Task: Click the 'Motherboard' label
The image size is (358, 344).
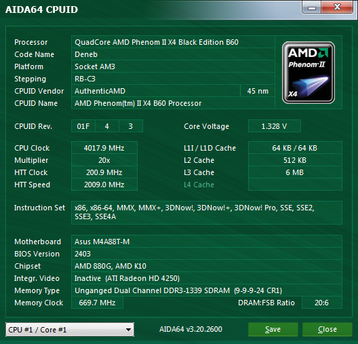Action: tap(38, 242)
